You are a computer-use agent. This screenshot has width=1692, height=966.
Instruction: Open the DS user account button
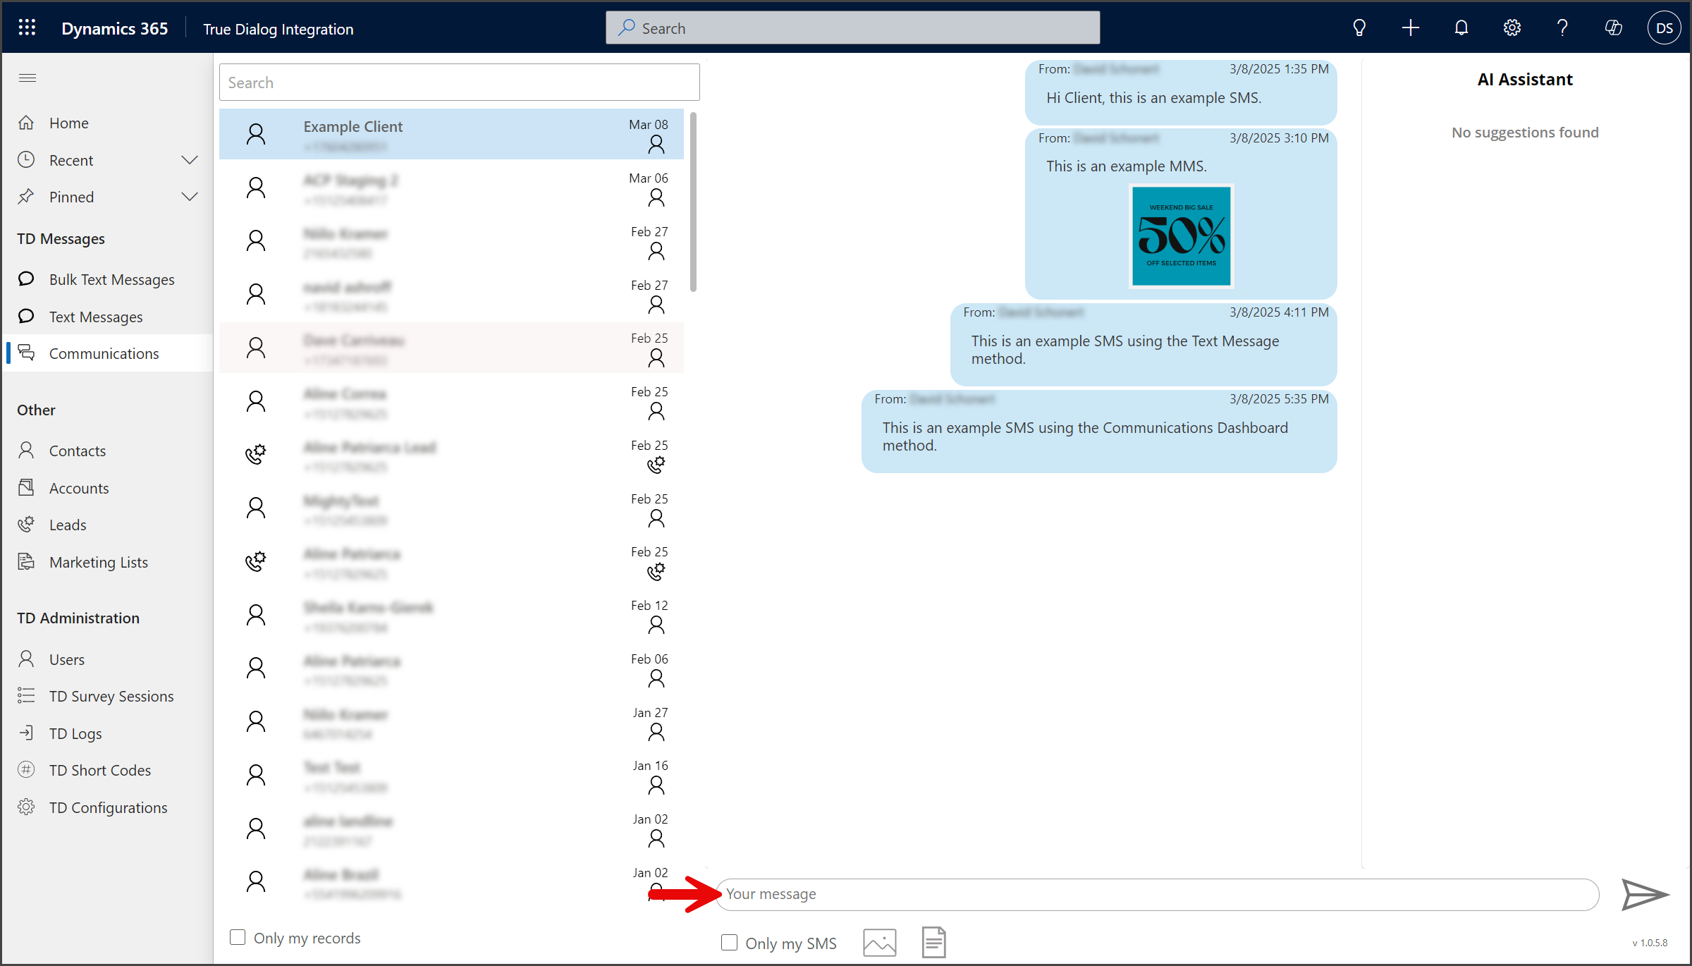[x=1665, y=28]
